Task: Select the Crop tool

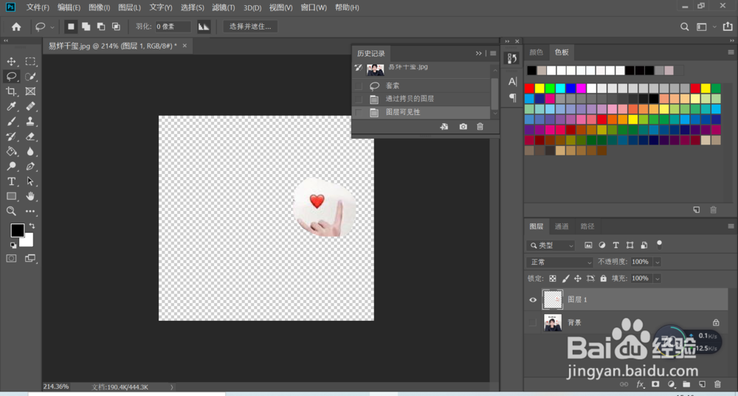Action: pyautogui.click(x=11, y=91)
